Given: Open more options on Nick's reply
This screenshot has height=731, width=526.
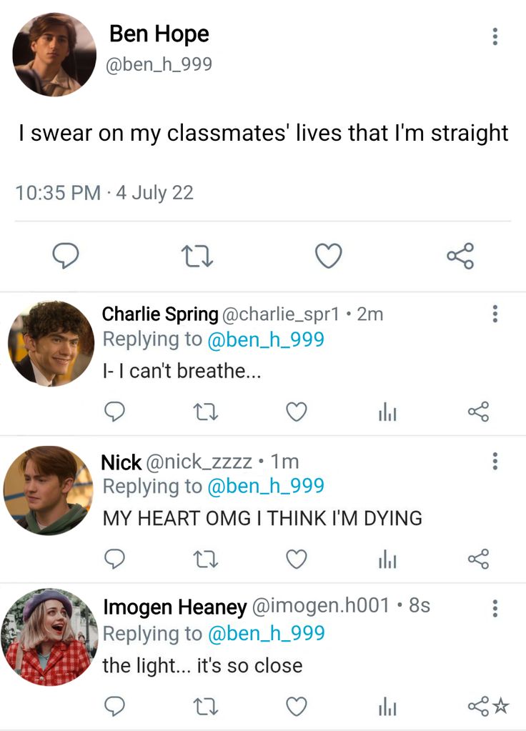Looking at the screenshot, I should tap(495, 462).
